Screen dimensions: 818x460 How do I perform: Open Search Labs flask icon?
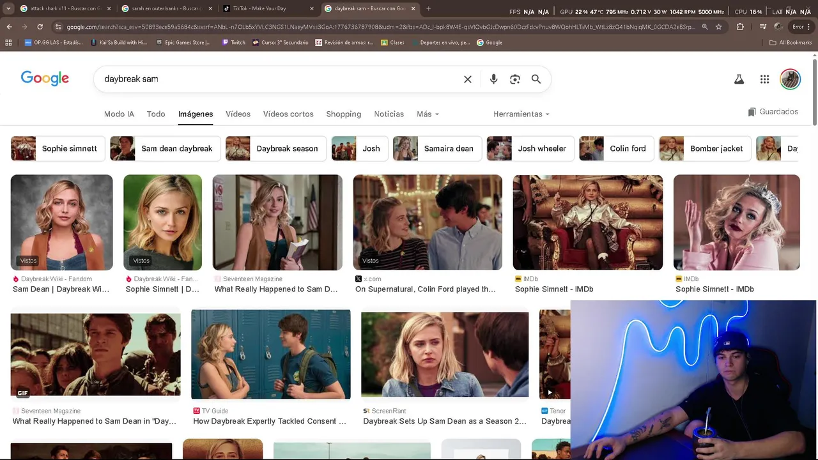(739, 79)
